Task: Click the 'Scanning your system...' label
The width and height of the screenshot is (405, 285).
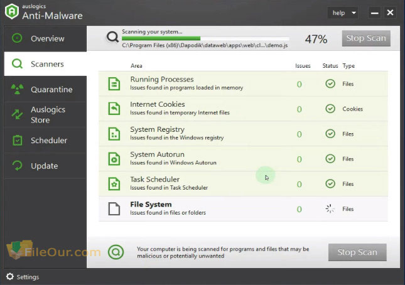Action: pyautogui.click(x=152, y=32)
